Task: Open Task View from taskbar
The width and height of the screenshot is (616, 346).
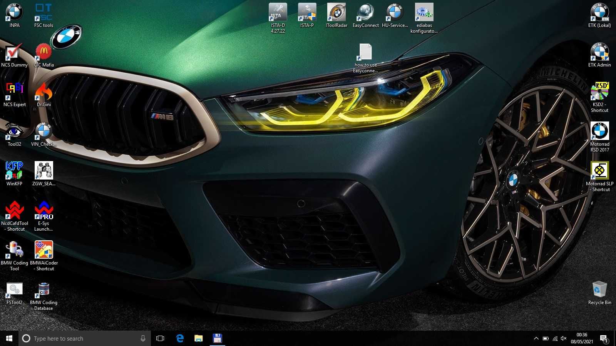Action: [x=160, y=338]
